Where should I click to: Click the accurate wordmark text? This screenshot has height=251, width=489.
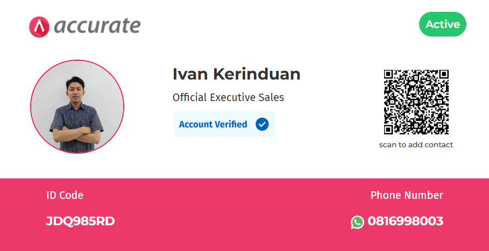[x=97, y=25]
